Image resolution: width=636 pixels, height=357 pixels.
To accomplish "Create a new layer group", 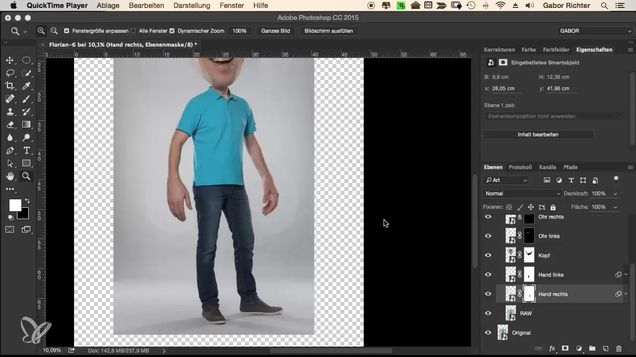I will pos(592,349).
